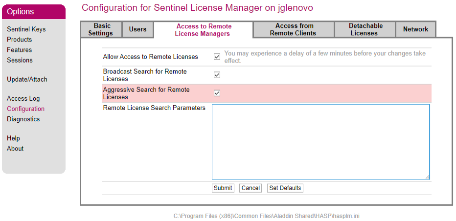Select Access to Remote License Managers tab
456x221 pixels.
pos(203,30)
